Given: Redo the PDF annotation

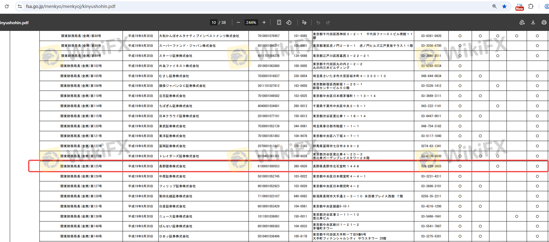Looking at the screenshot, I should pos(328,22).
